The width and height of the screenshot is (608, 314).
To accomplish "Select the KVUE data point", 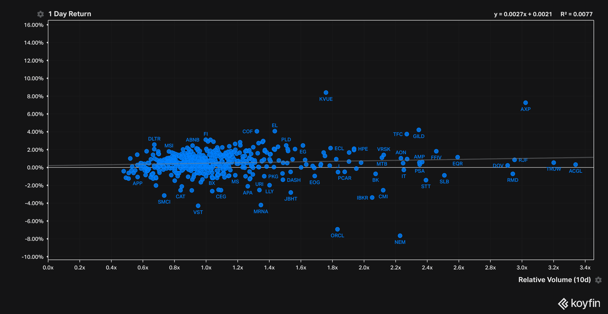I will click(326, 93).
